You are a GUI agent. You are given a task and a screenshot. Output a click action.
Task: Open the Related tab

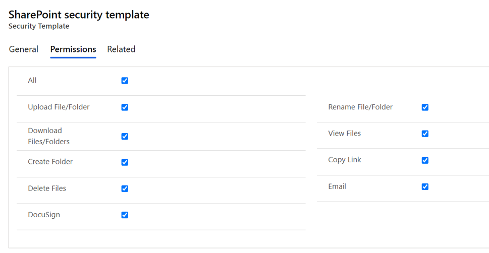click(x=121, y=49)
